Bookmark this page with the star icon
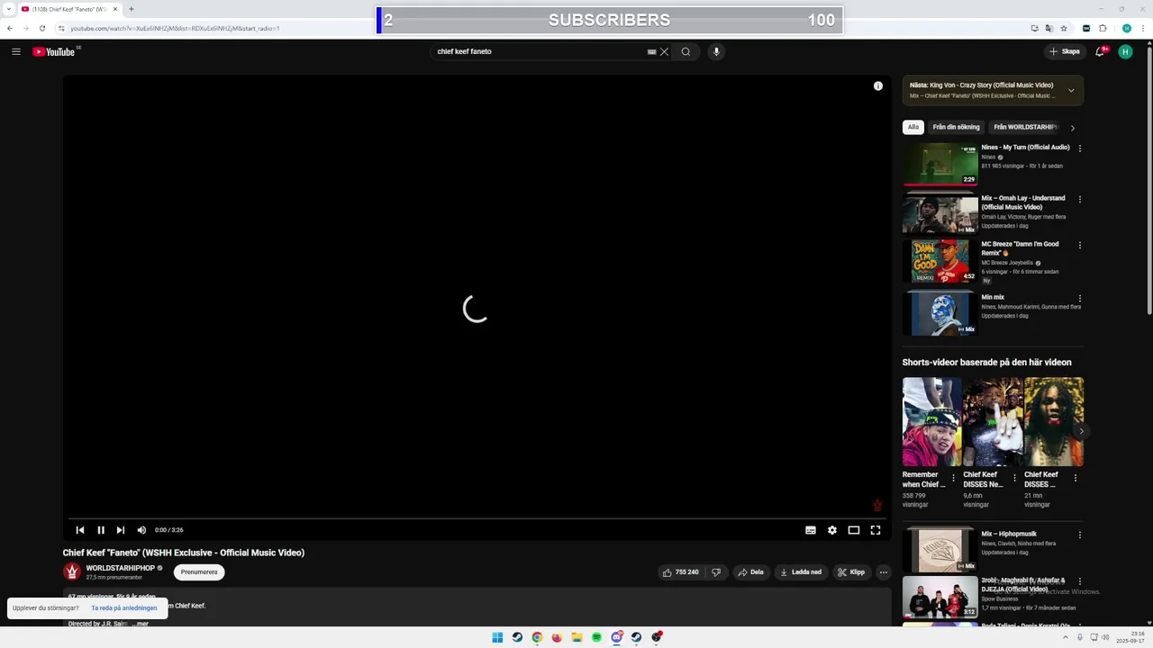Screen dimensions: 1153x648 (x=1064, y=28)
